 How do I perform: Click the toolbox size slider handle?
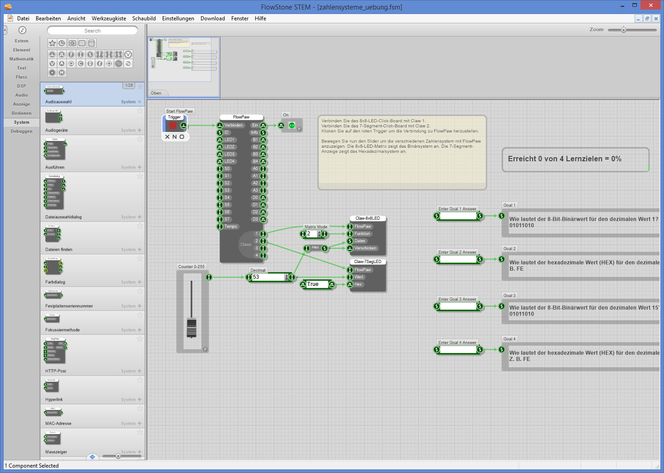118,456
